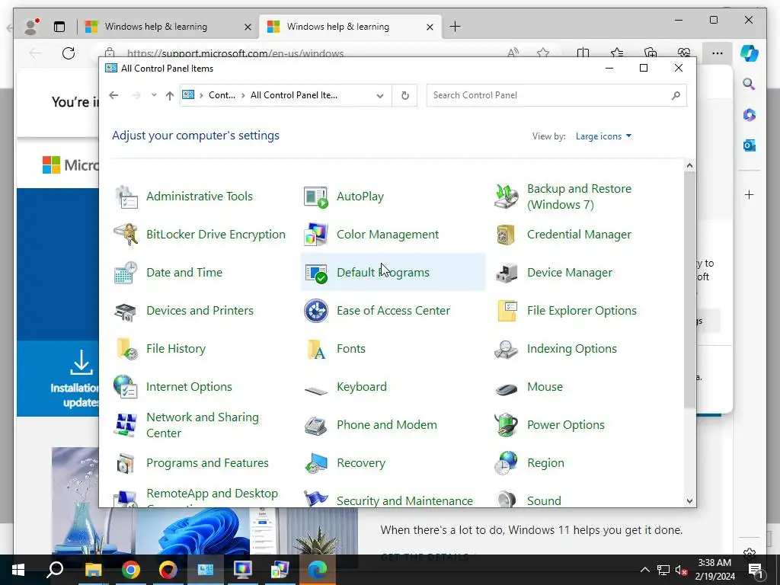Image resolution: width=780 pixels, height=585 pixels.
Task: Focus the Search Control Panel field
Action: coord(556,95)
